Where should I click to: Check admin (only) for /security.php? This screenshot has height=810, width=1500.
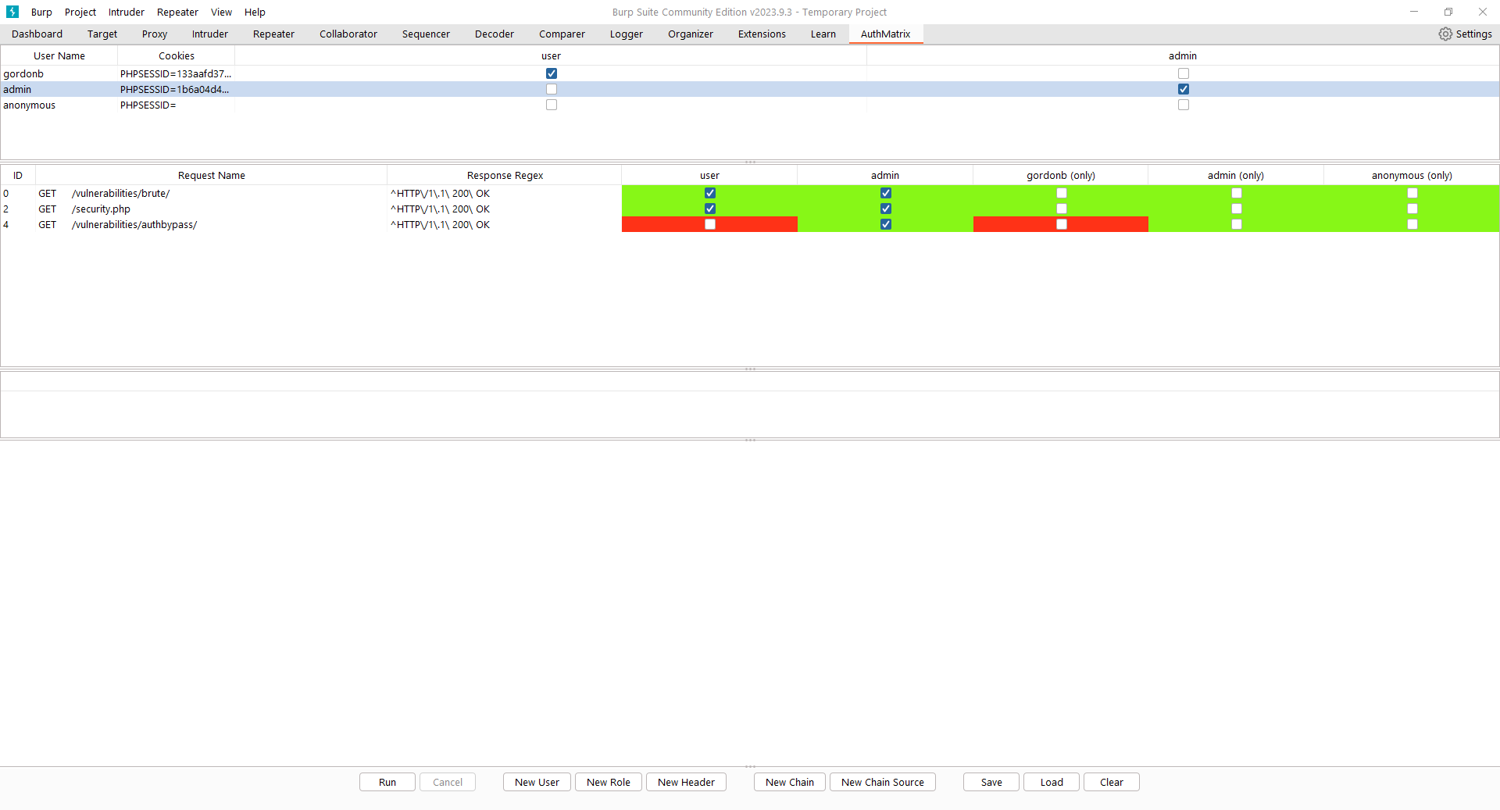1237,209
